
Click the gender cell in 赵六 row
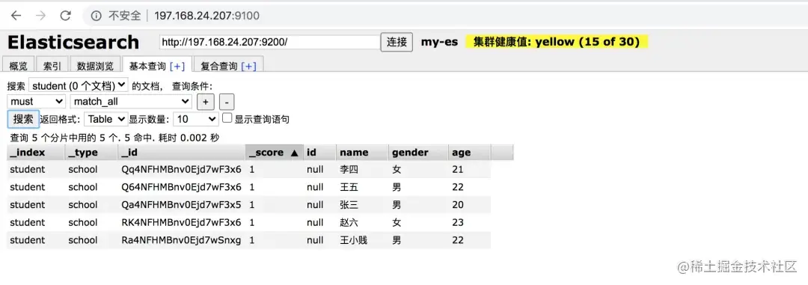pos(418,222)
